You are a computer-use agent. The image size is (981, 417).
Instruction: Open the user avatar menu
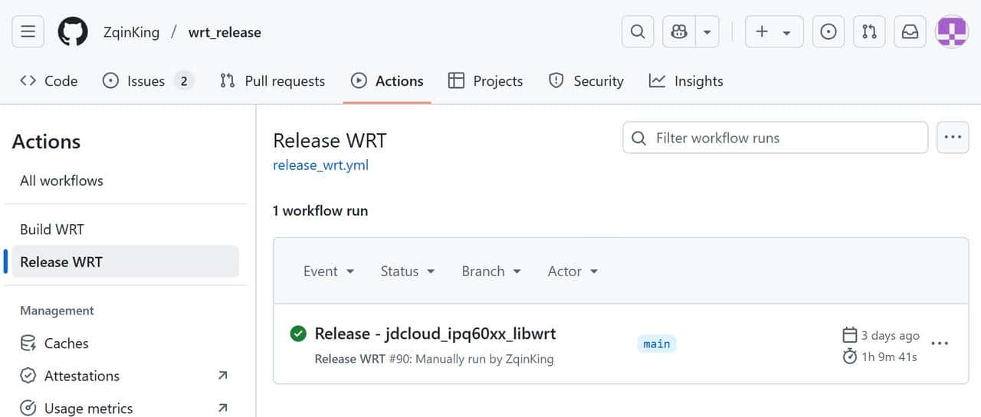(952, 31)
